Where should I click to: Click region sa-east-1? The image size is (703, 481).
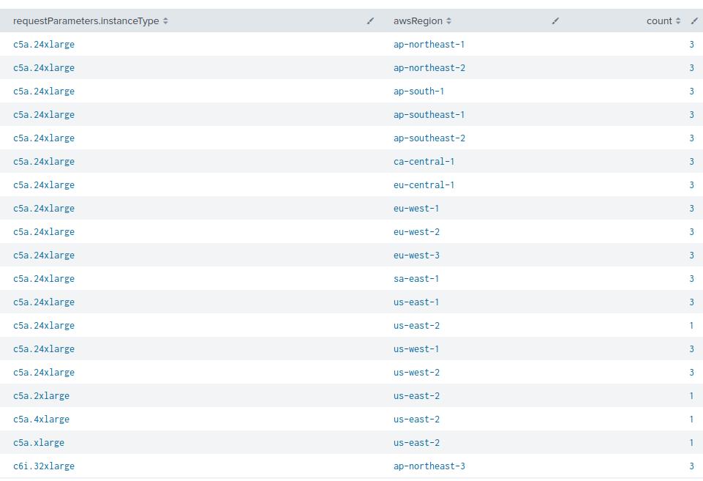pos(416,279)
